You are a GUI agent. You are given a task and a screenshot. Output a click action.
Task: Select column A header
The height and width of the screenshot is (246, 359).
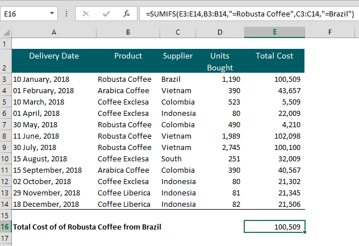point(53,32)
